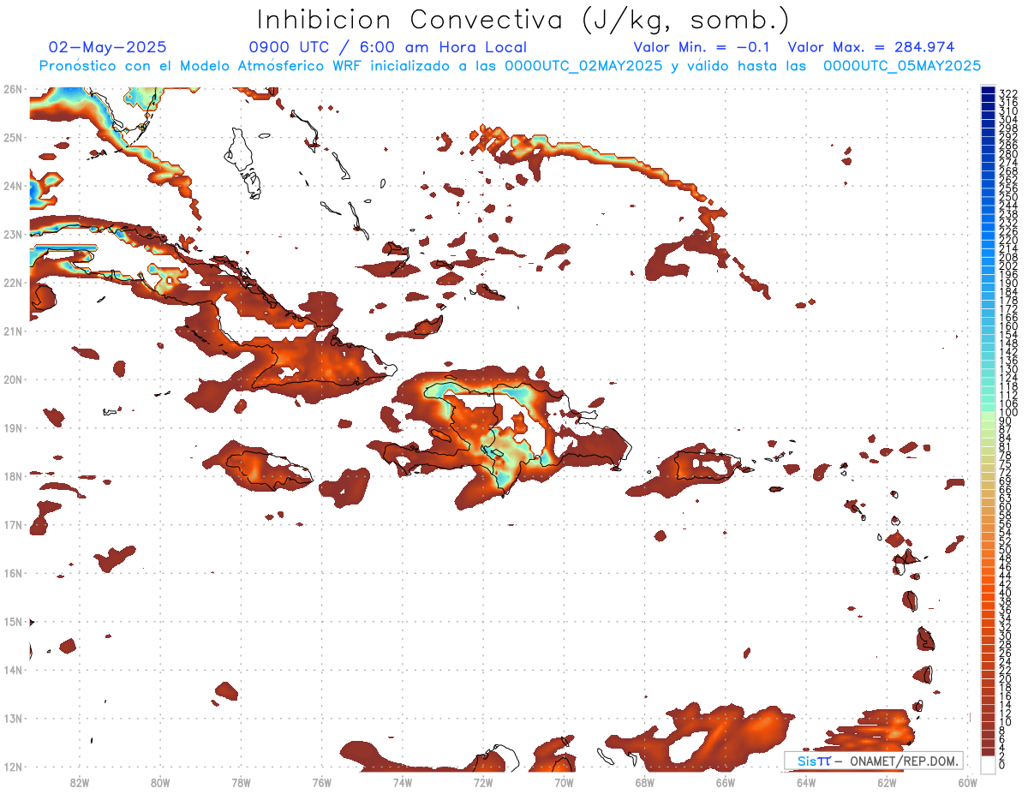Click the '322' color bar value

1008,93
